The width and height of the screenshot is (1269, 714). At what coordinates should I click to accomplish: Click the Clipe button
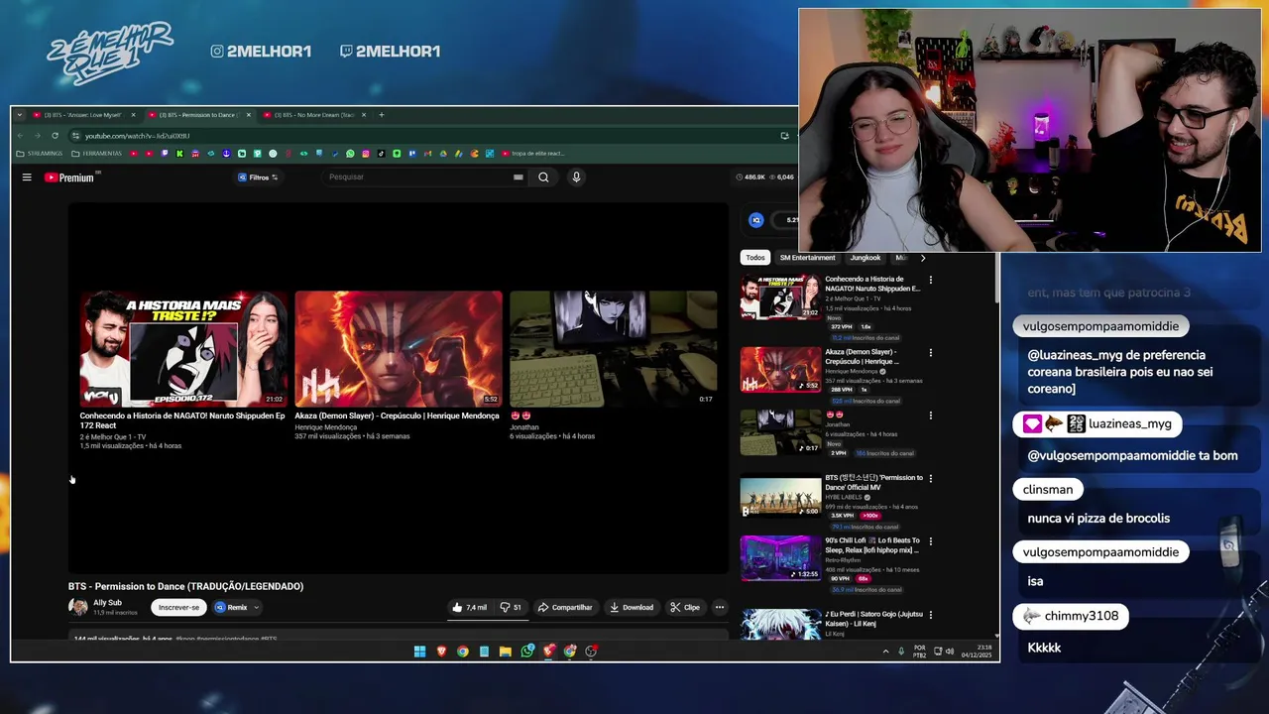[685, 607]
